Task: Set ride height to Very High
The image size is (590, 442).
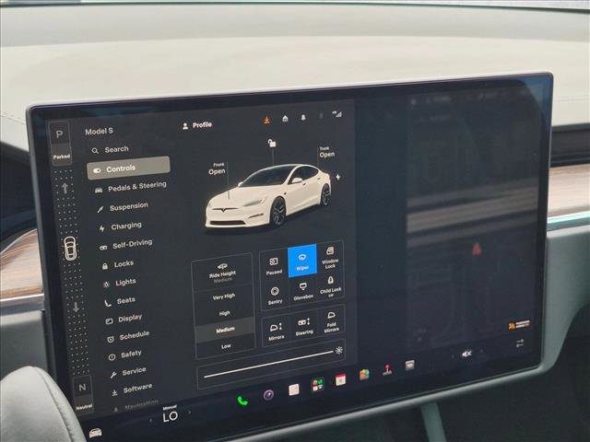Action: 223,297
